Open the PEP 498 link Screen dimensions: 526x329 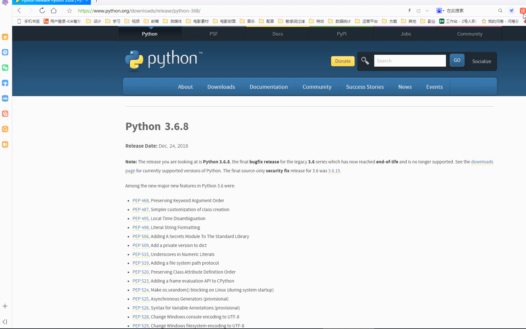point(141,227)
